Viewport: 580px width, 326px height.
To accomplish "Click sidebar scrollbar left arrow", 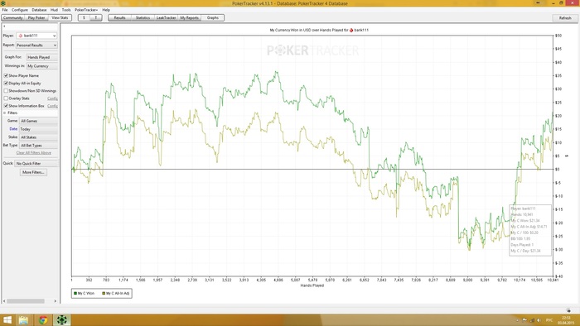I will click(4, 301).
